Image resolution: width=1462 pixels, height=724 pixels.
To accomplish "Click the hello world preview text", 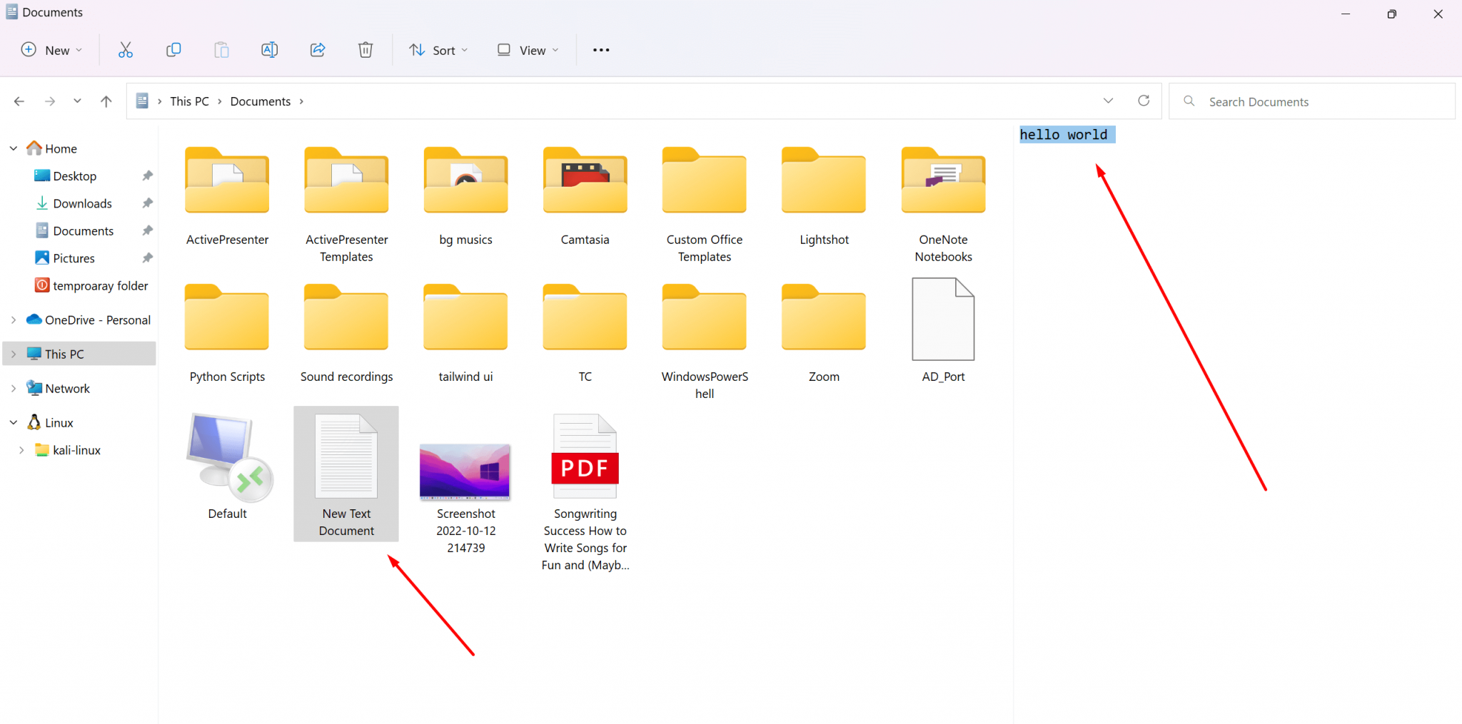I will (1064, 135).
